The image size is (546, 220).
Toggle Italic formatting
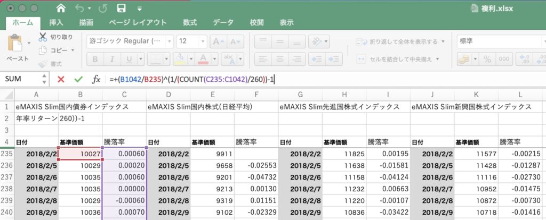[112, 59]
